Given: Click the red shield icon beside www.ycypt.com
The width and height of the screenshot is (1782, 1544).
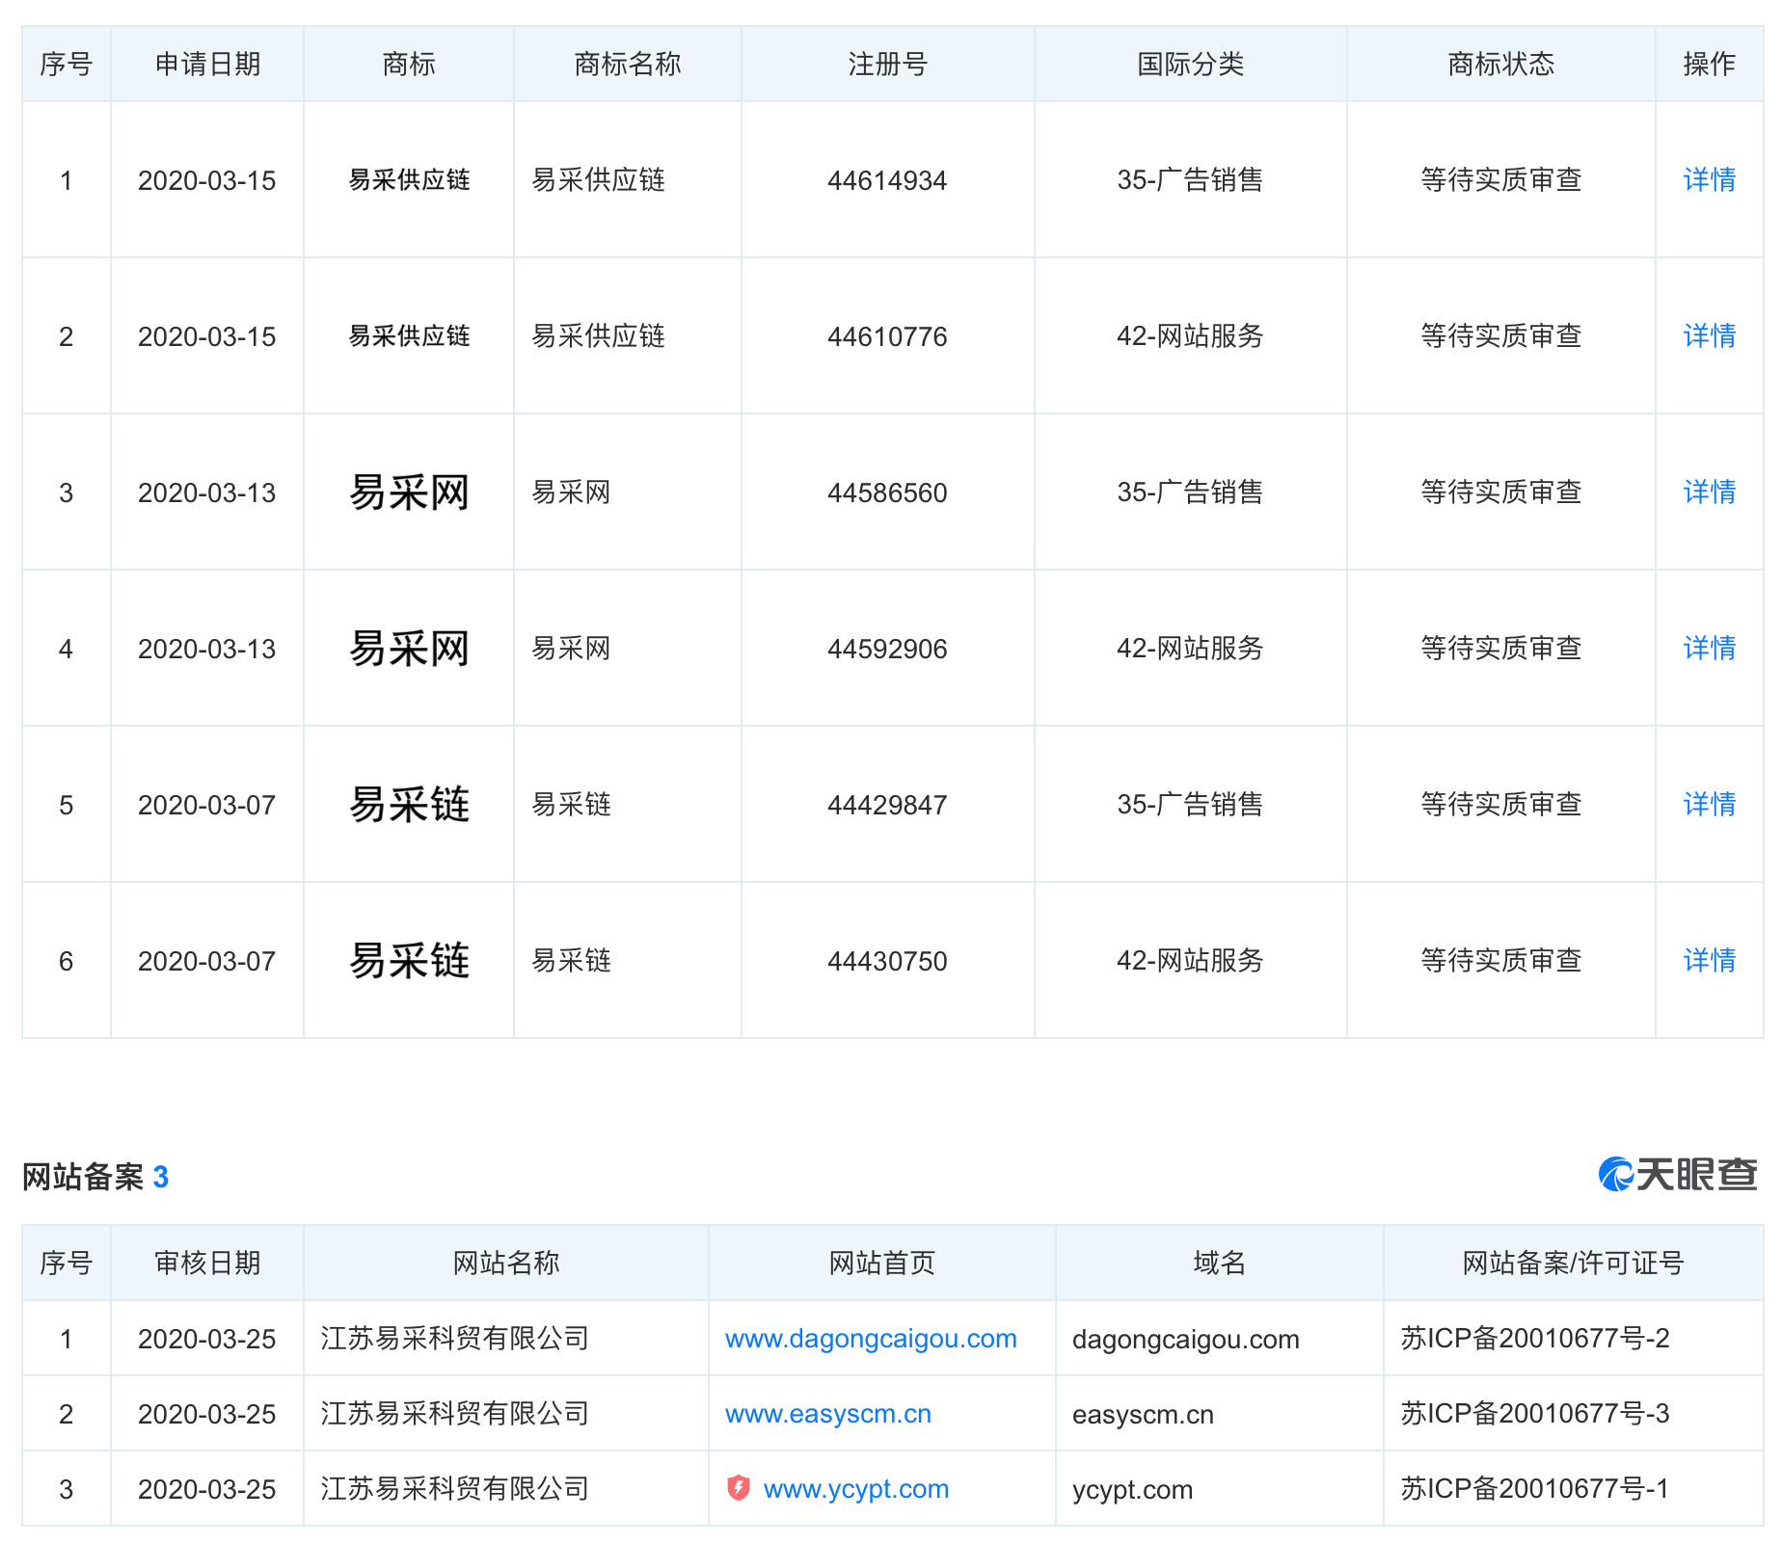Looking at the screenshot, I should (x=739, y=1488).
